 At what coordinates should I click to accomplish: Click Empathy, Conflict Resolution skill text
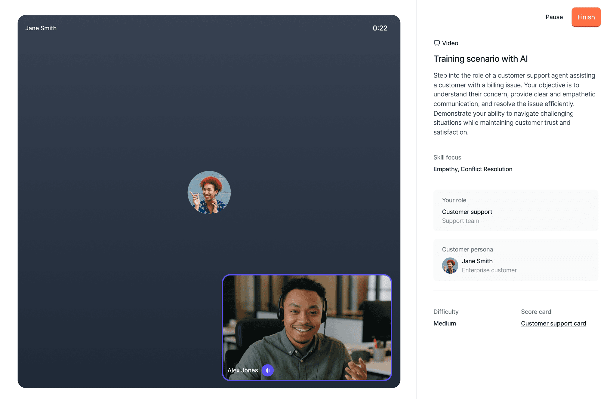click(x=473, y=169)
